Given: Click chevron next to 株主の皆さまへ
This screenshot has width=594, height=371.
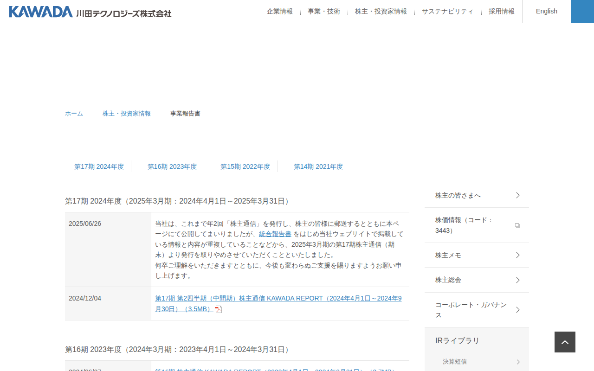Looking at the screenshot, I should pos(518,195).
